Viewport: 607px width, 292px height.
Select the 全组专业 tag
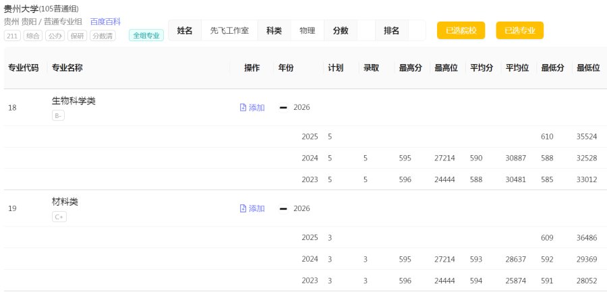point(146,36)
